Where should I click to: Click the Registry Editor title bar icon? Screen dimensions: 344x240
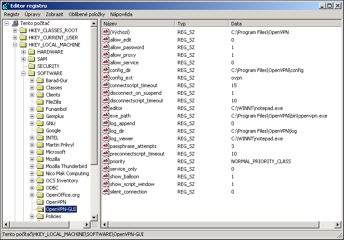[x=6, y=6]
